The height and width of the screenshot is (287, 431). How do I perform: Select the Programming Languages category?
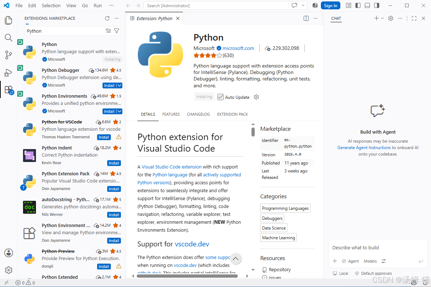[x=285, y=208]
